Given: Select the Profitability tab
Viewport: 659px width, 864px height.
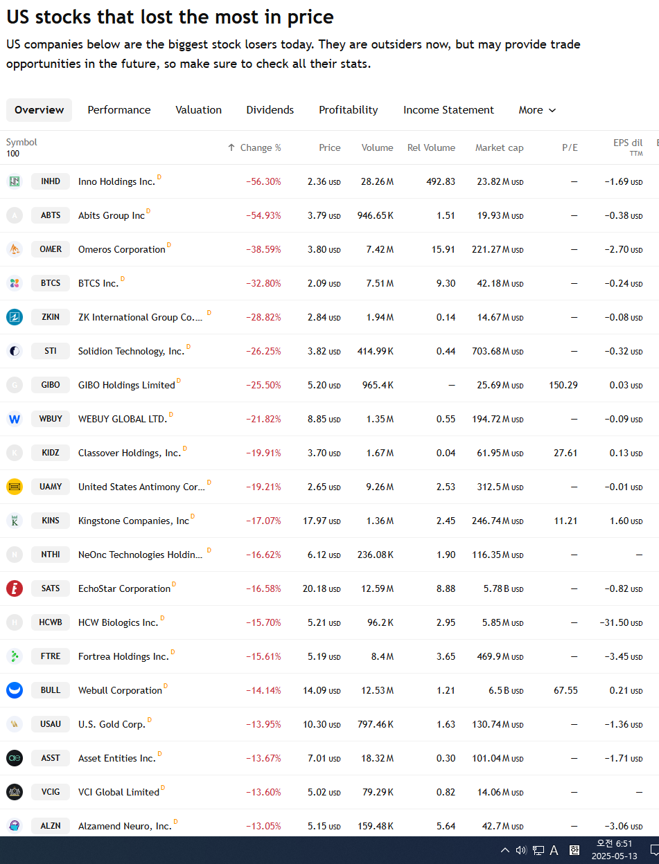Looking at the screenshot, I should pyautogui.click(x=349, y=110).
